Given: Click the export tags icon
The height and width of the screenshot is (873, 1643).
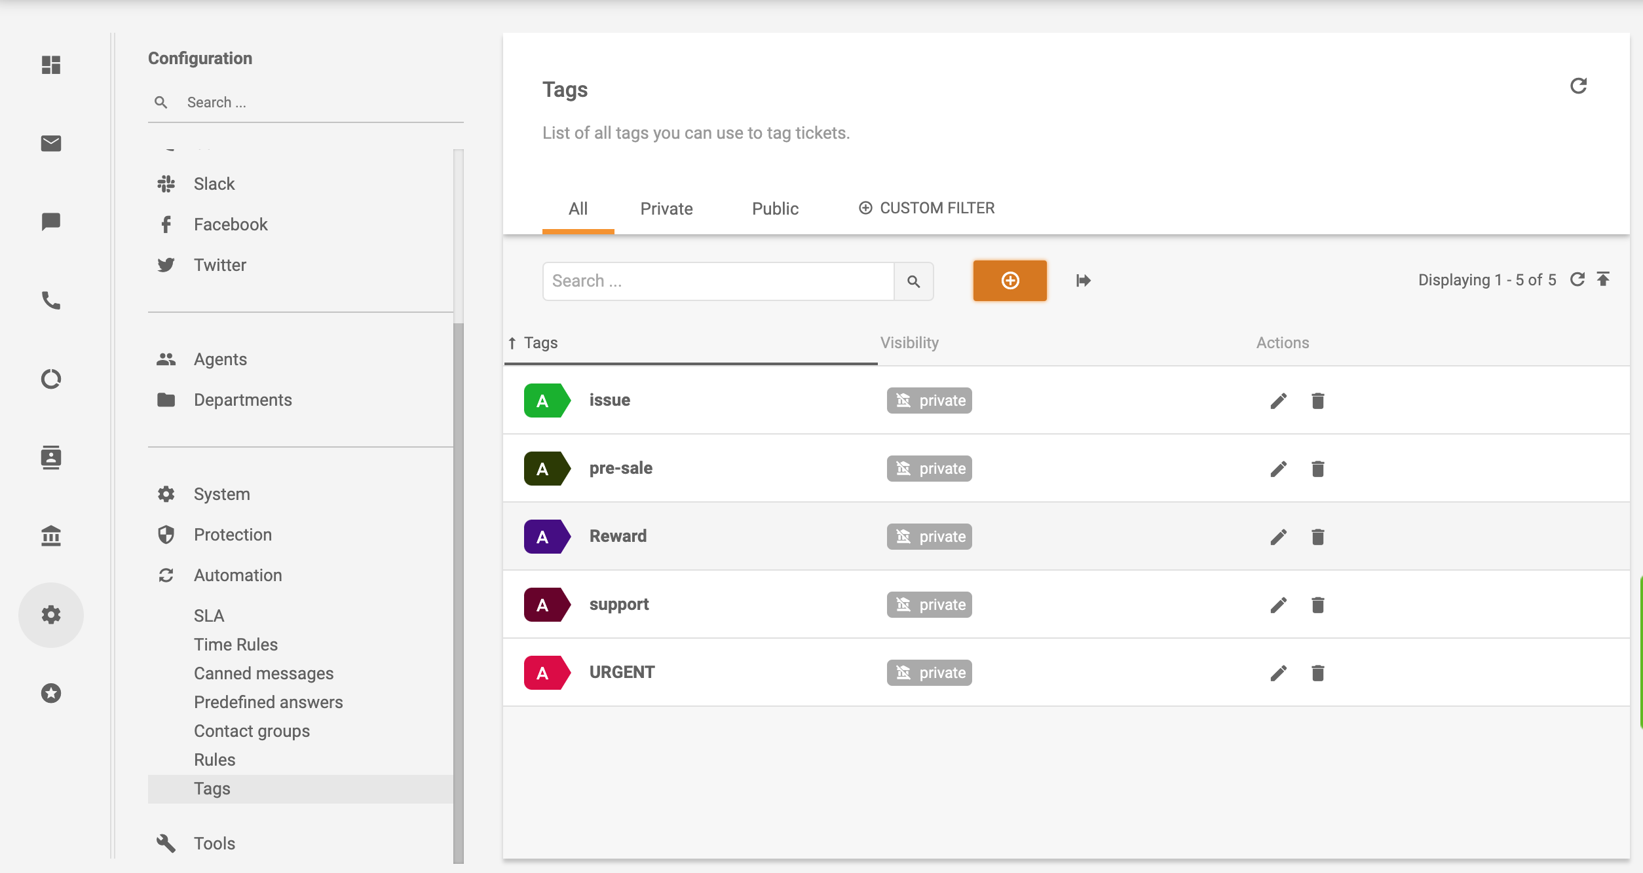Looking at the screenshot, I should (x=1082, y=281).
